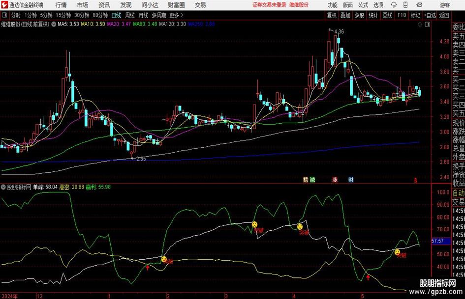Open the 版面 menu
This screenshot has height=299, width=465.
point(347,5)
